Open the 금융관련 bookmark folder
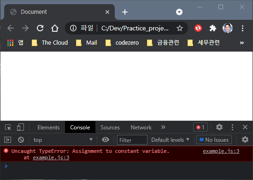This screenshot has height=180, width=253. click(163, 43)
